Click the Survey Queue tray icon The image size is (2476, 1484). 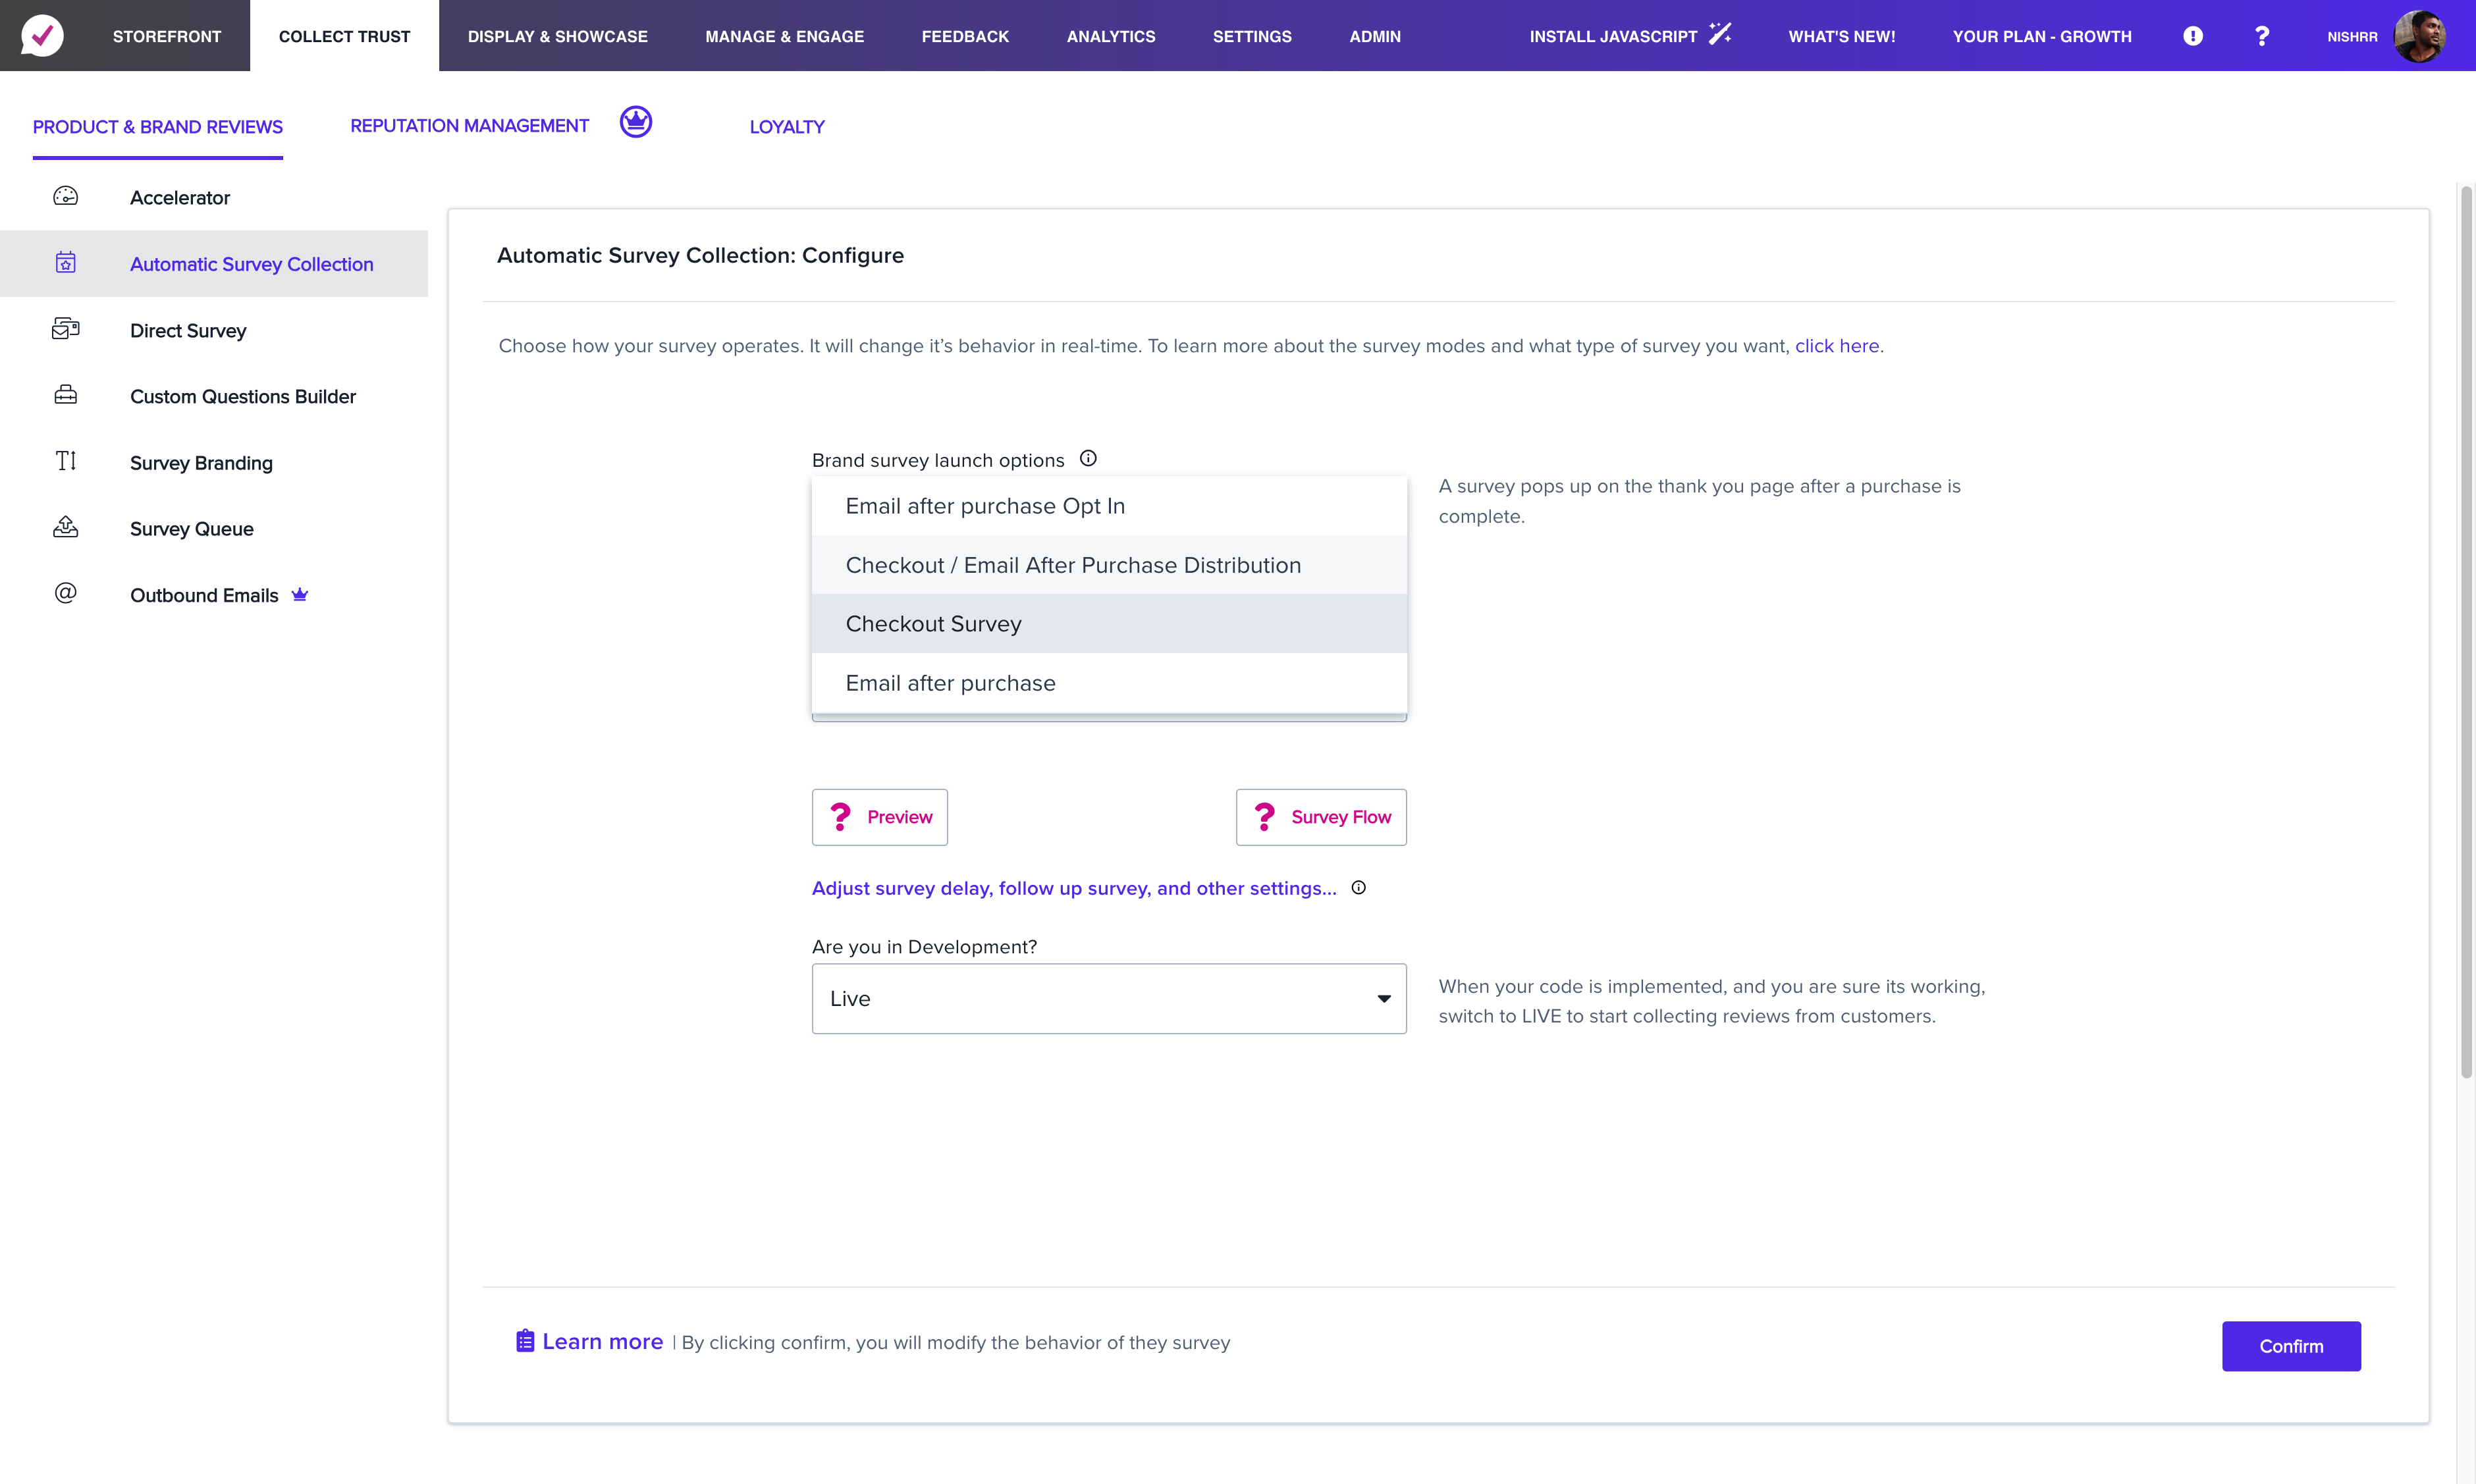pyautogui.click(x=66, y=527)
